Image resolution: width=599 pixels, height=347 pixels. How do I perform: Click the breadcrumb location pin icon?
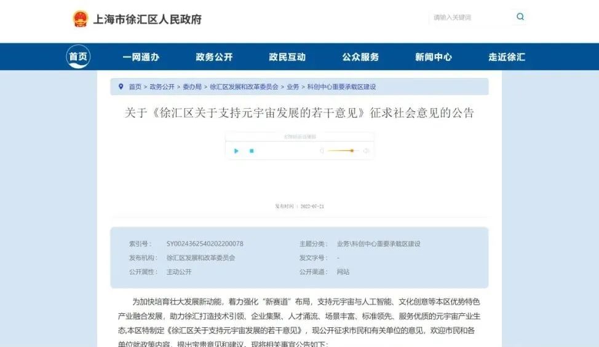click(x=121, y=87)
